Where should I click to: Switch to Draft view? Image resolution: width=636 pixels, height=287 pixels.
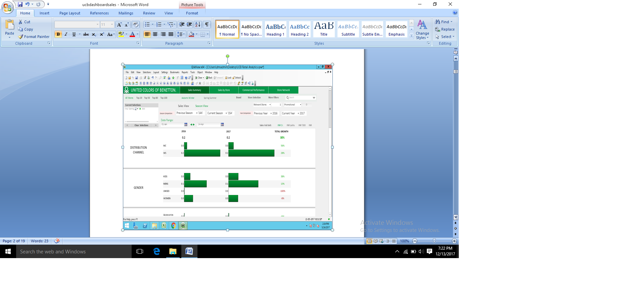(x=394, y=241)
